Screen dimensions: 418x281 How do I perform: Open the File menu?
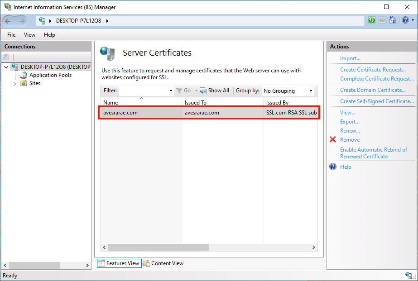point(11,35)
